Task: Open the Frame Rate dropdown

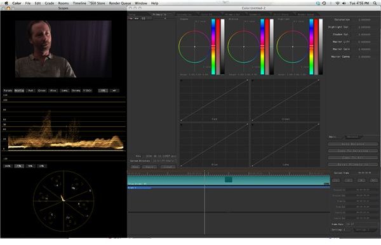Action: pyautogui.click(x=361, y=224)
